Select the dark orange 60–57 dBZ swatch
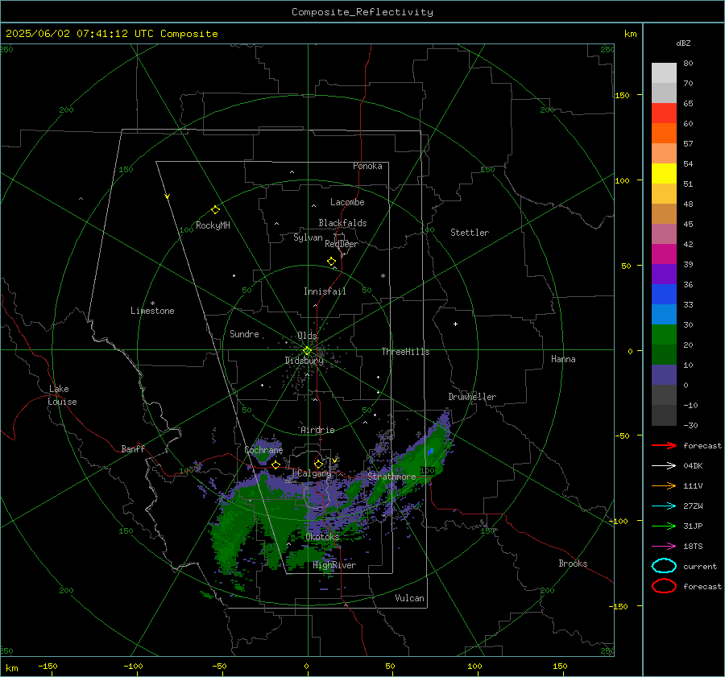Image resolution: width=725 pixels, height=677 pixels. 664,134
